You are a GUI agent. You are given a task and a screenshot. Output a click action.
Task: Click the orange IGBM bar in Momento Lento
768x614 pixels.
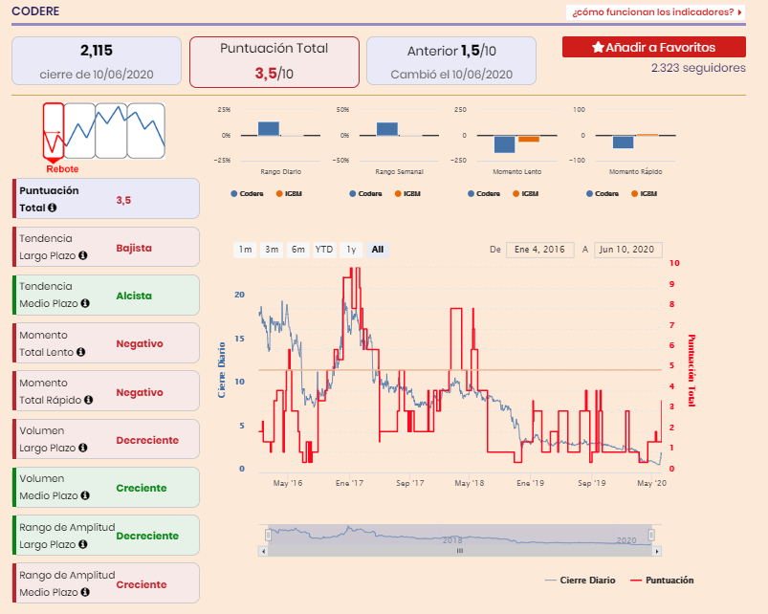[x=529, y=139]
